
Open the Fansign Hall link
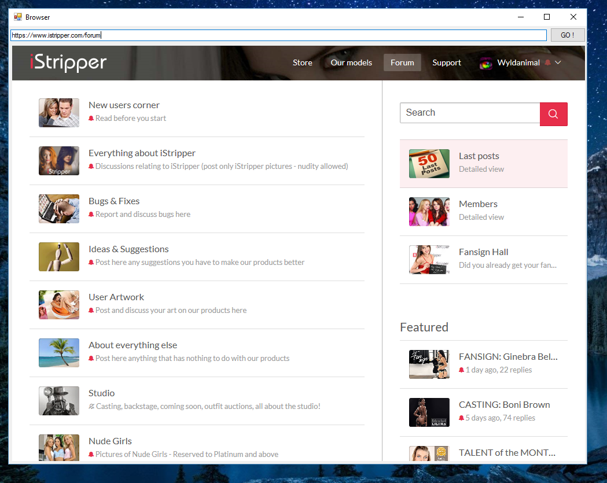tap(484, 252)
